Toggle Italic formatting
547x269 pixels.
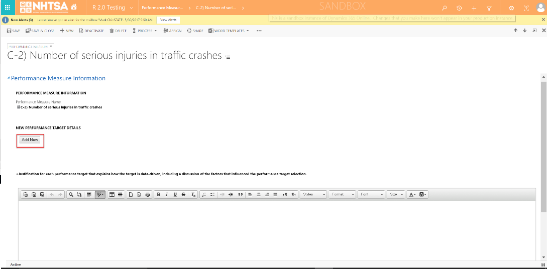[x=167, y=194]
